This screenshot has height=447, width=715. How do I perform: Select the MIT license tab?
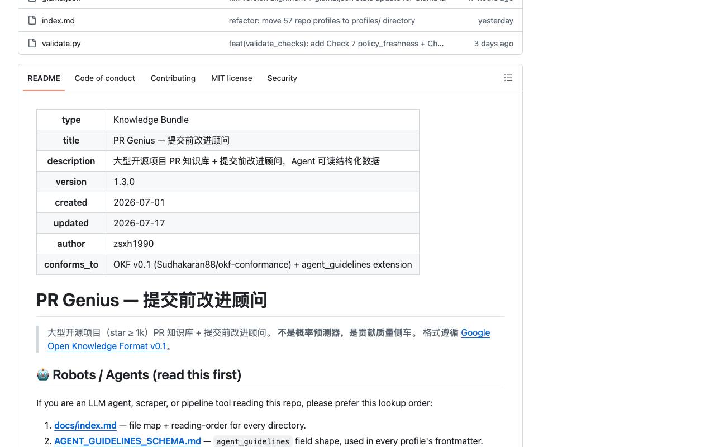pos(232,78)
